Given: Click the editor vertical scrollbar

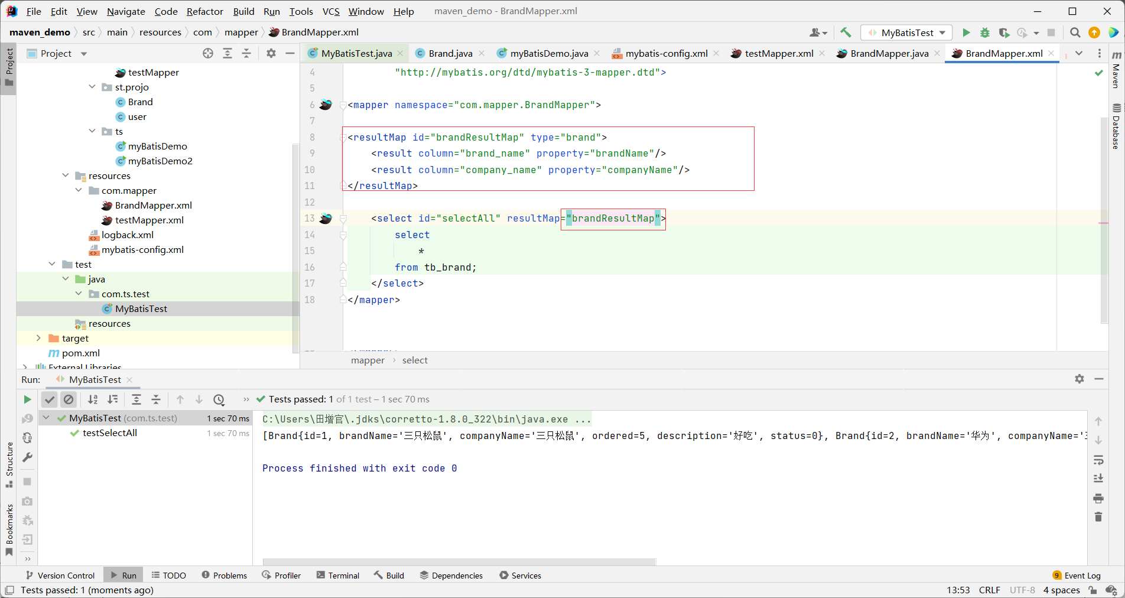Looking at the screenshot, I should click(x=1104, y=220).
